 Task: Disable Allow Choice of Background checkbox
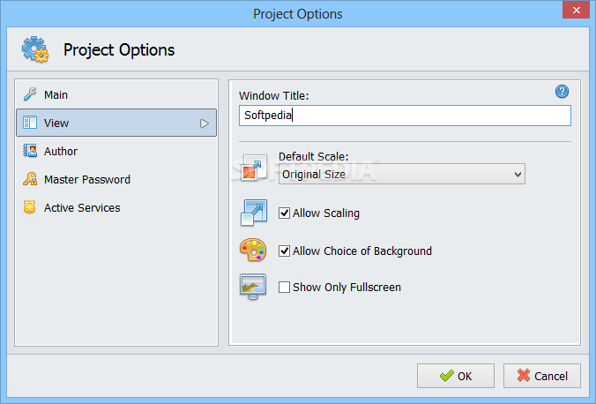(284, 251)
